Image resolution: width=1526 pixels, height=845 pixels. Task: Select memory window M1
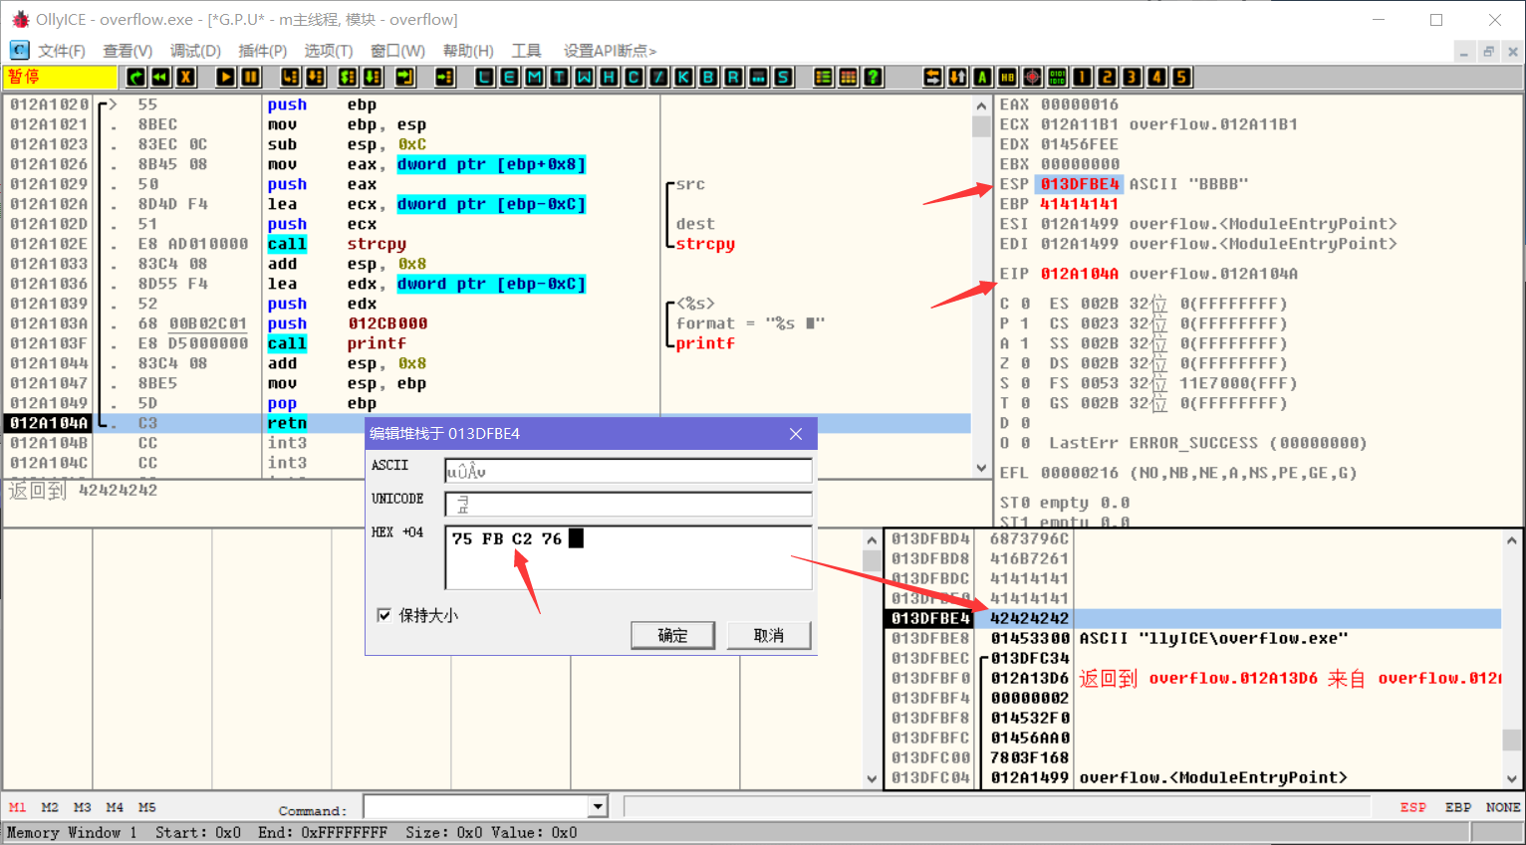18,807
